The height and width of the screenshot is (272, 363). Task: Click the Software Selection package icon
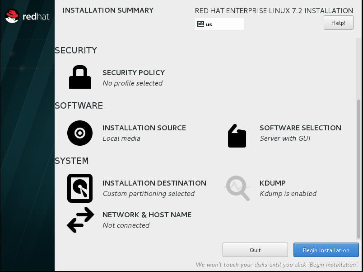point(237,136)
